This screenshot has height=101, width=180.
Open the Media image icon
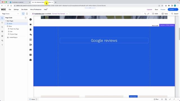point(31,50)
